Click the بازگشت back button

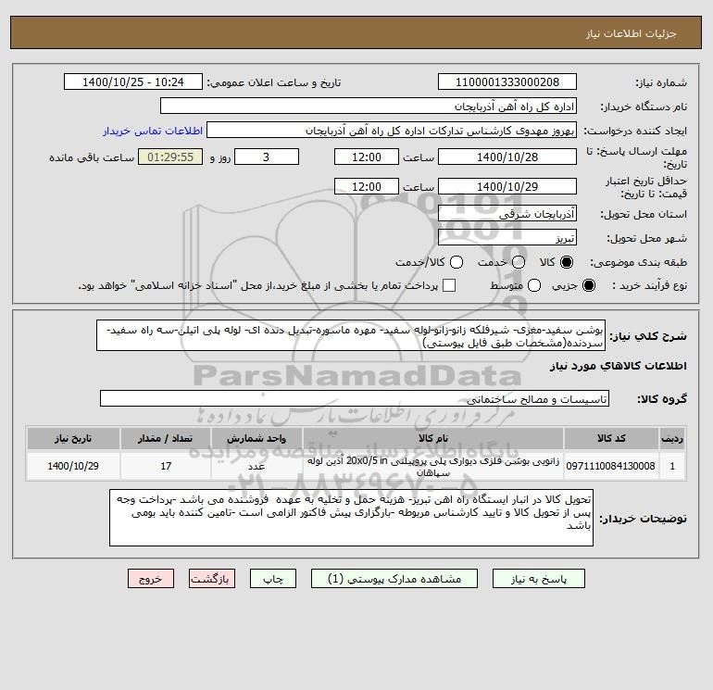pos(212,579)
